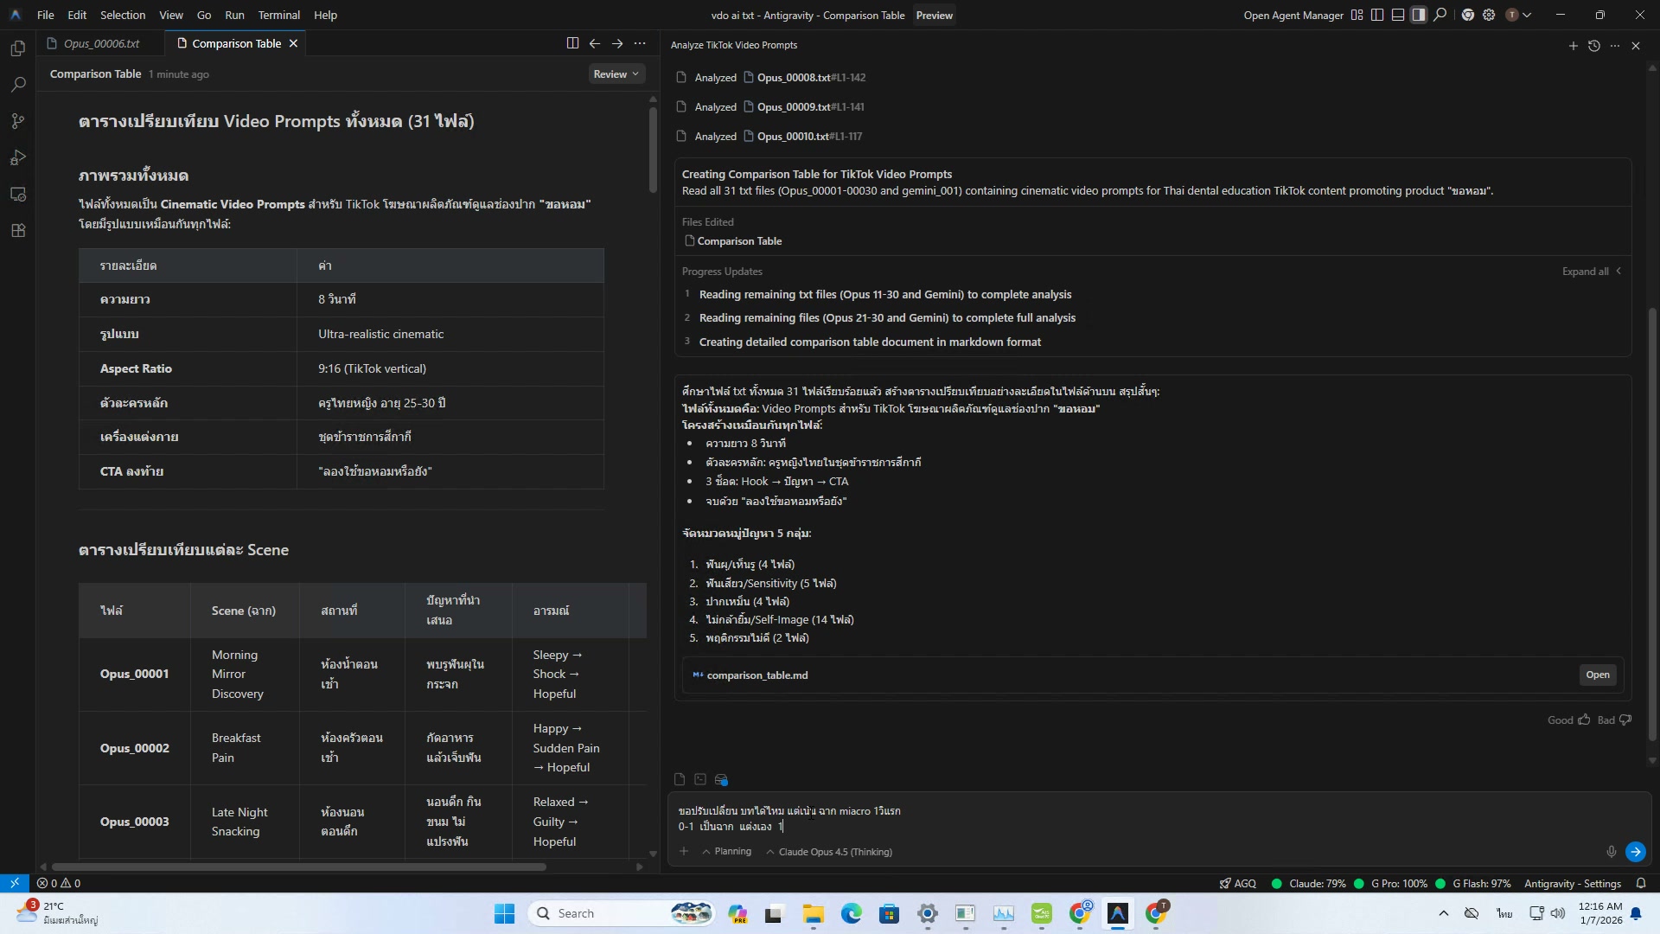Open the Terminal menu
The image size is (1660, 934).
click(x=278, y=15)
